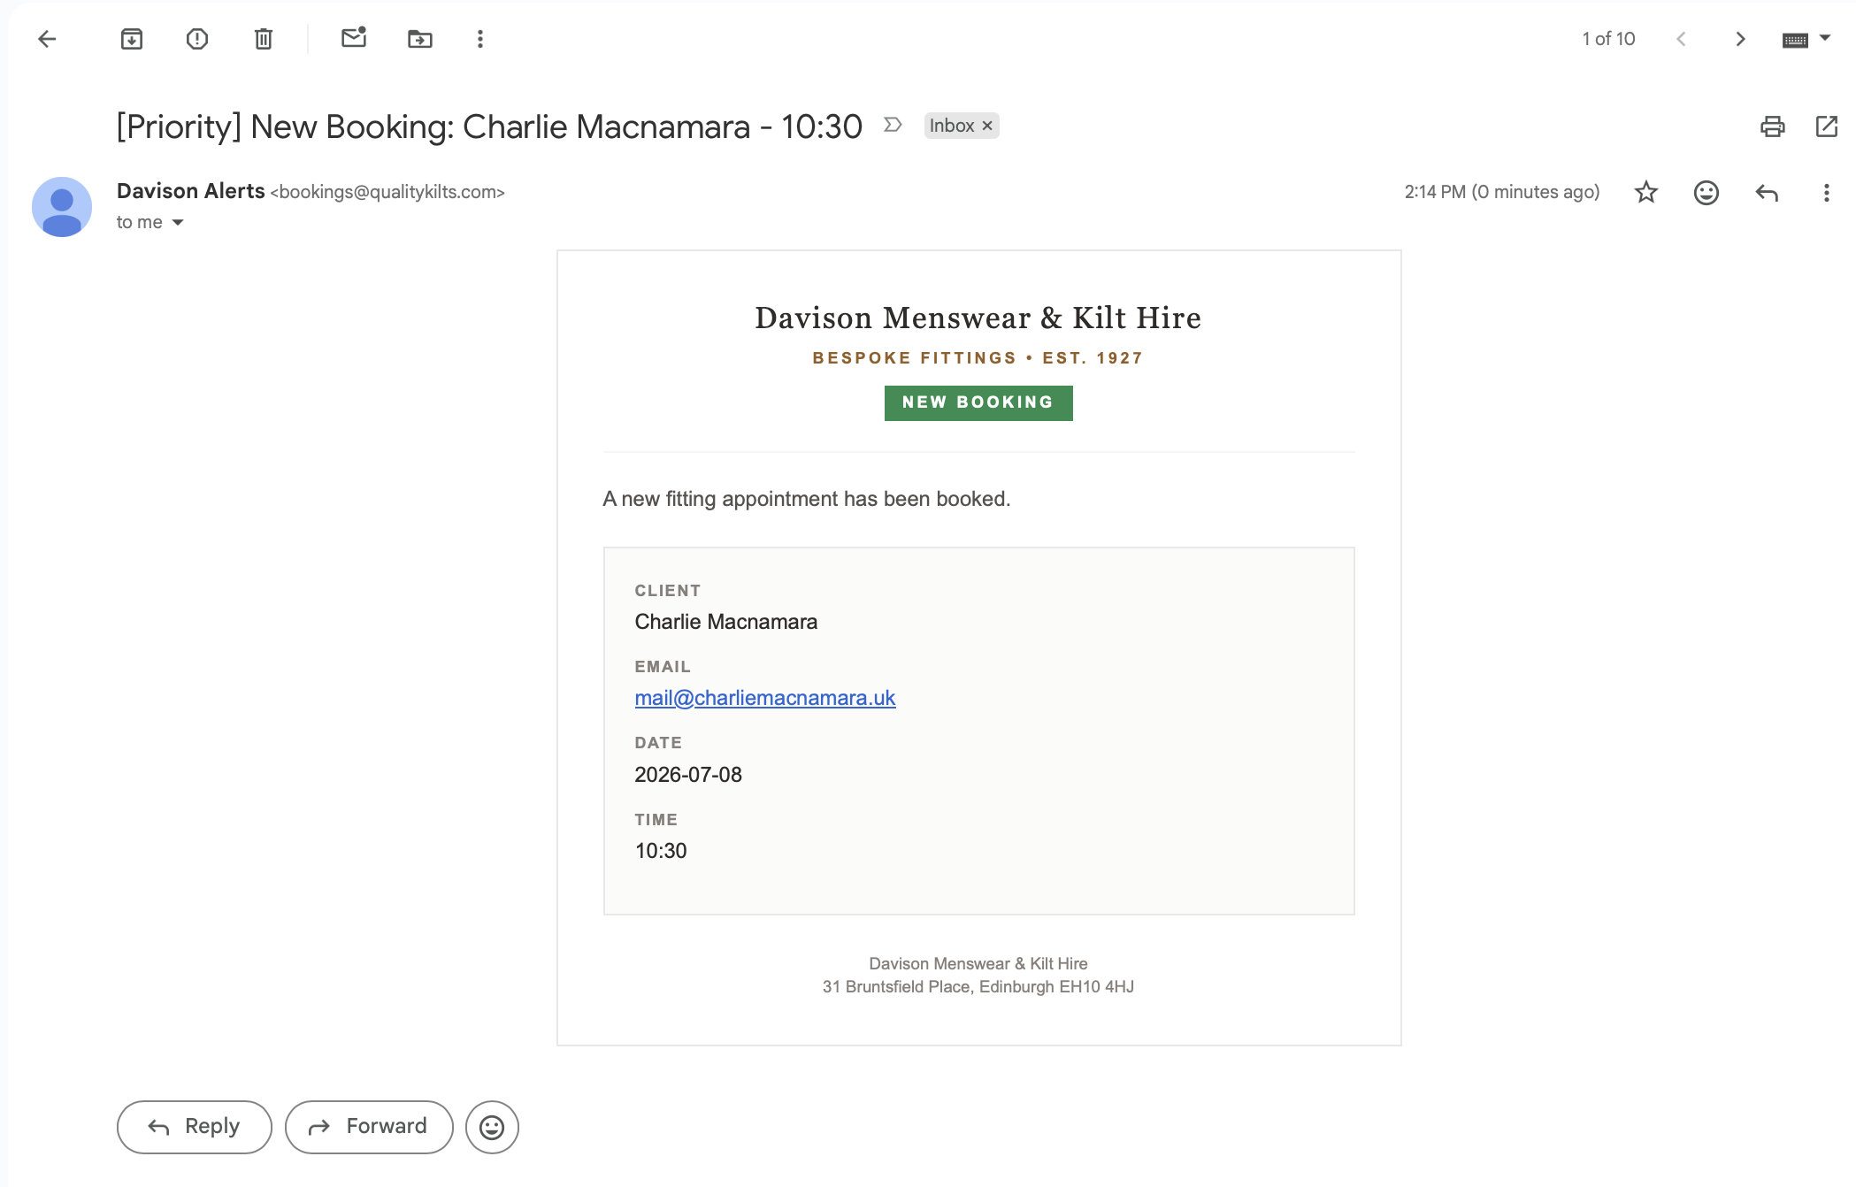This screenshot has width=1856, height=1187.
Task: Click the bookings@qualitykilts.com sender address
Action: 387,192
